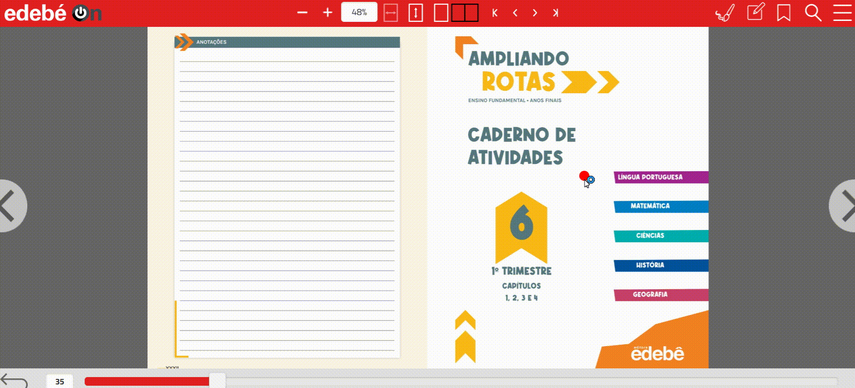Switch to single page view
The height and width of the screenshot is (388, 855).
point(441,13)
